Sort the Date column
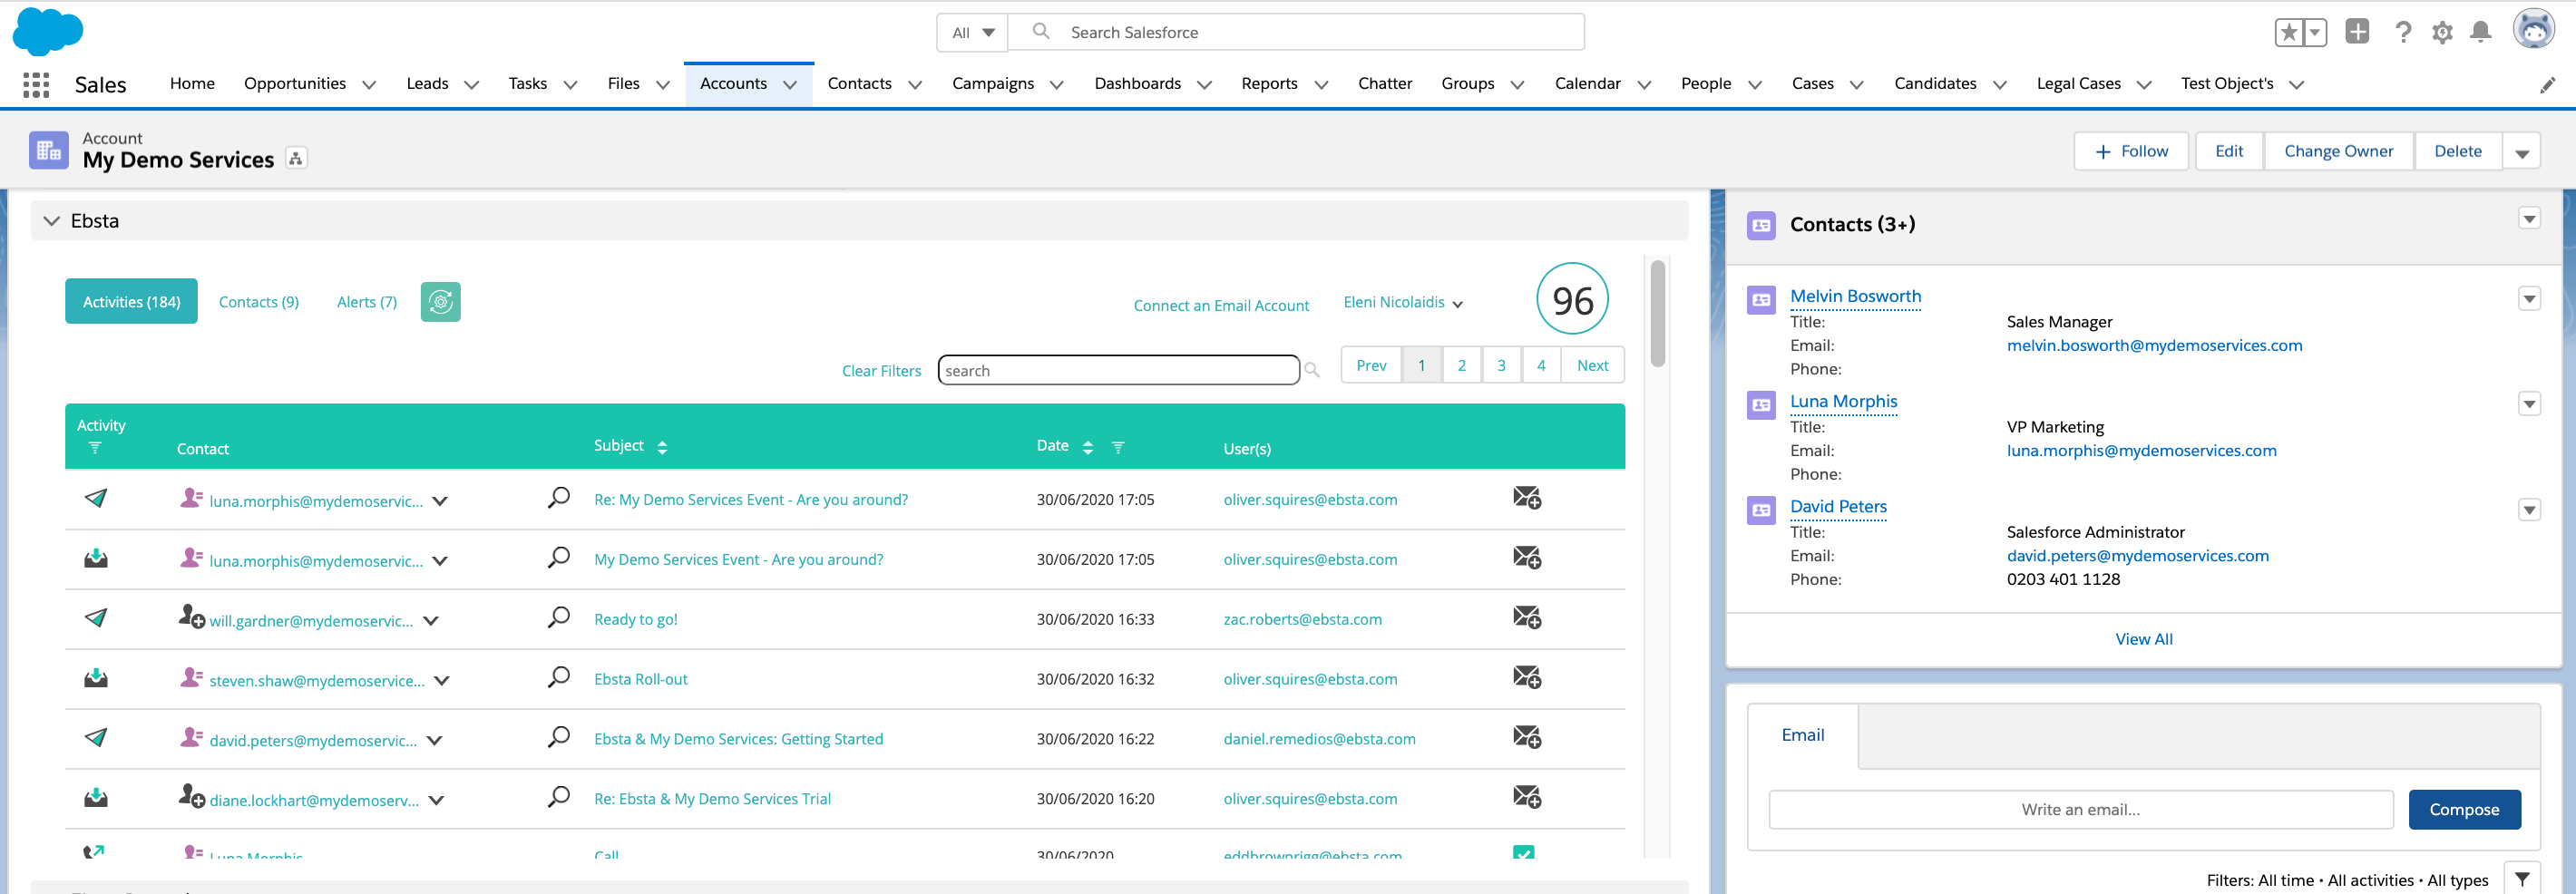The width and height of the screenshot is (2576, 894). (x=1088, y=448)
